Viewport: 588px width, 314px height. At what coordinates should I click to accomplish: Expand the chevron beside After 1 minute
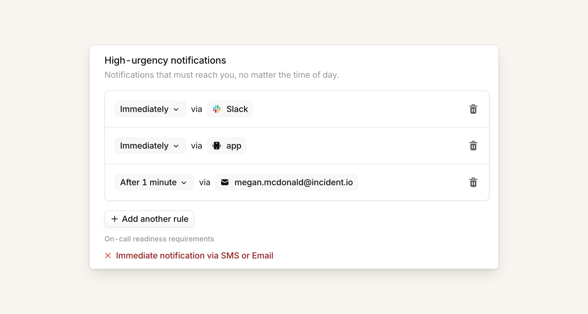coord(184,183)
